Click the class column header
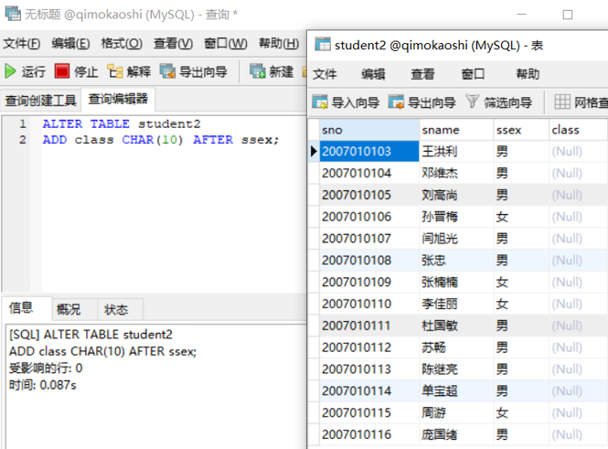Screen dimensions: 608x449 coord(578,130)
